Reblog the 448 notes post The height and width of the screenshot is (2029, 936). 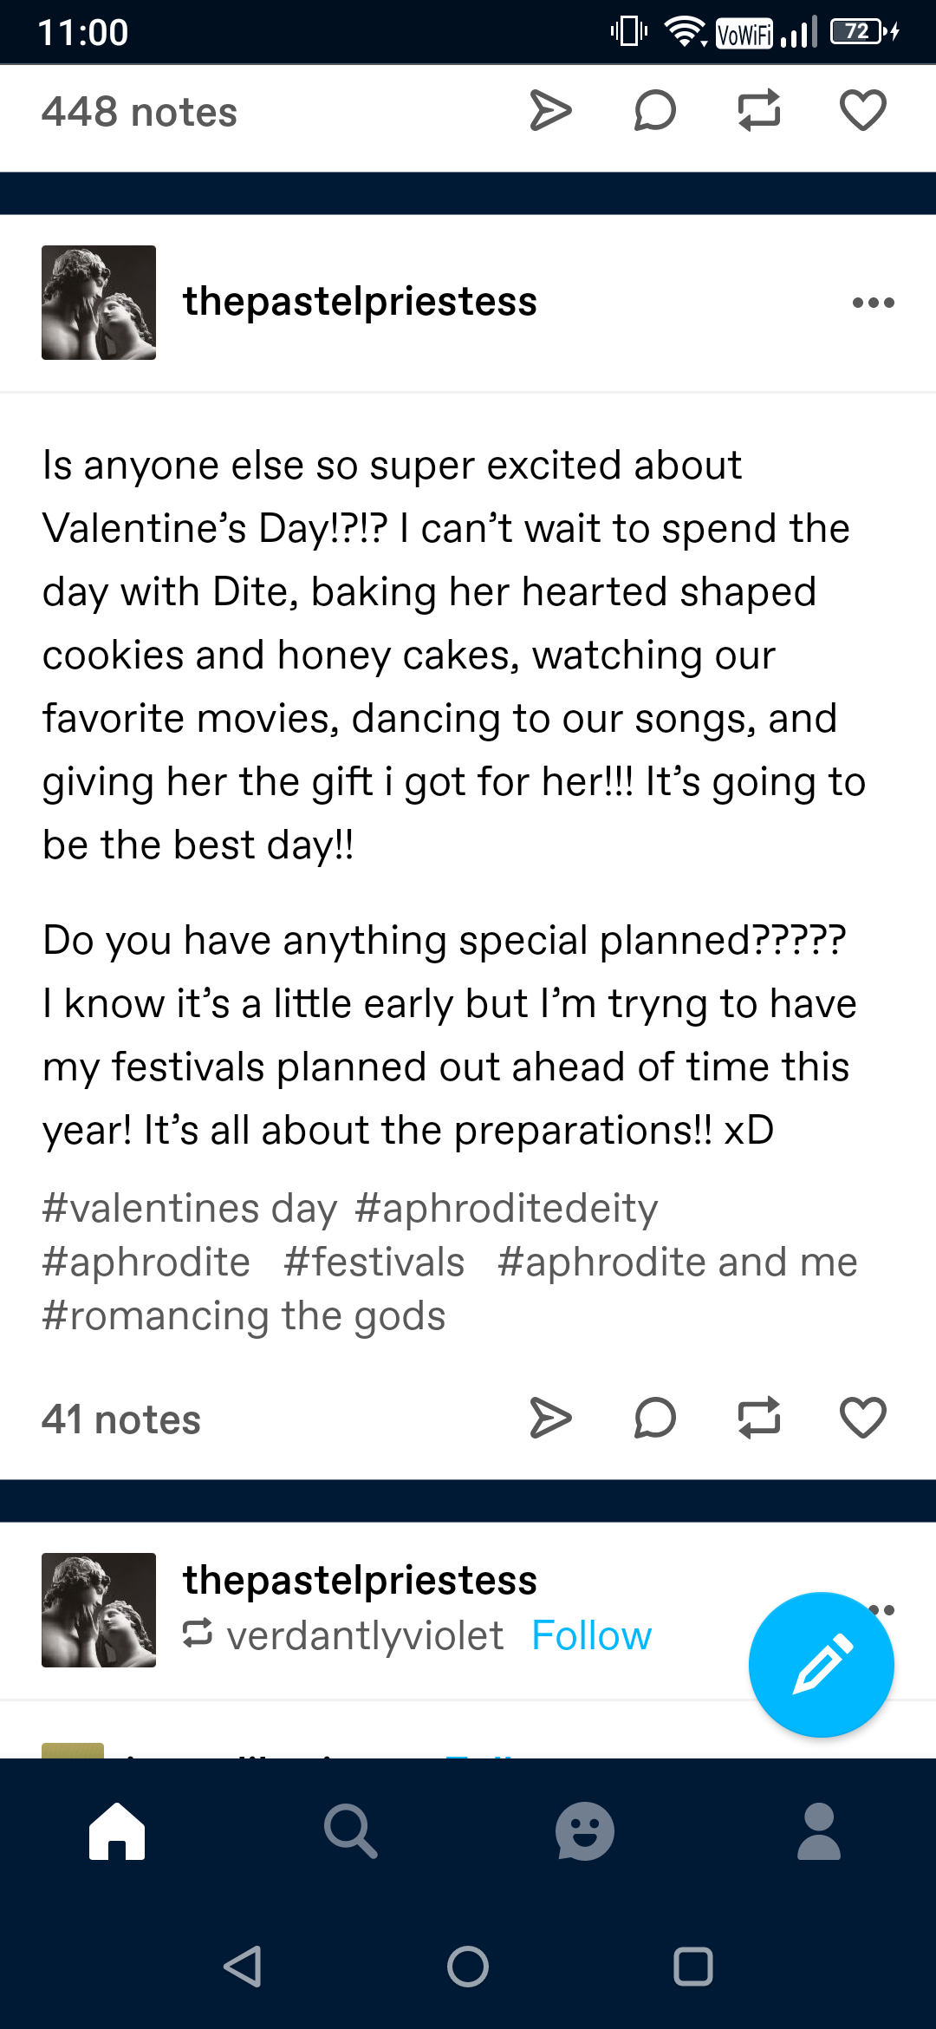[759, 111]
